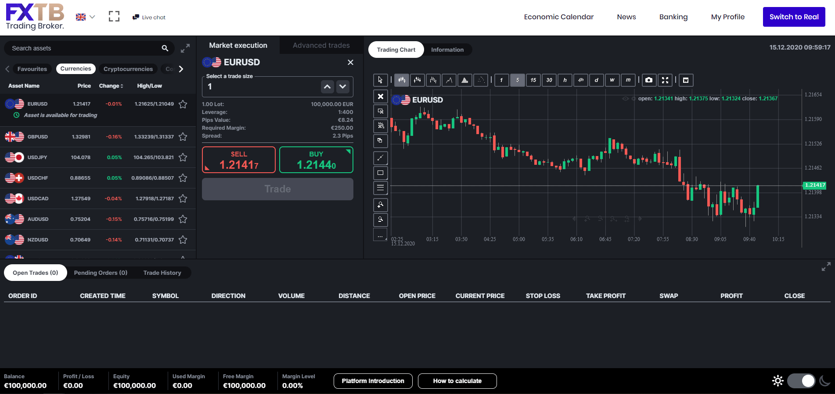Show Pending Orders (0) tab
Screen dimensions: 835x394
pyautogui.click(x=101, y=273)
